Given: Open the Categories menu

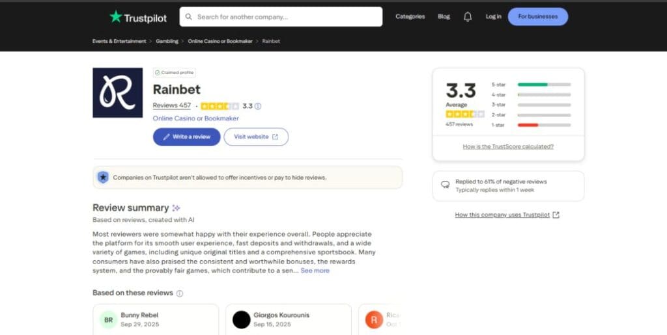Looking at the screenshot, I should pos(410,17).
